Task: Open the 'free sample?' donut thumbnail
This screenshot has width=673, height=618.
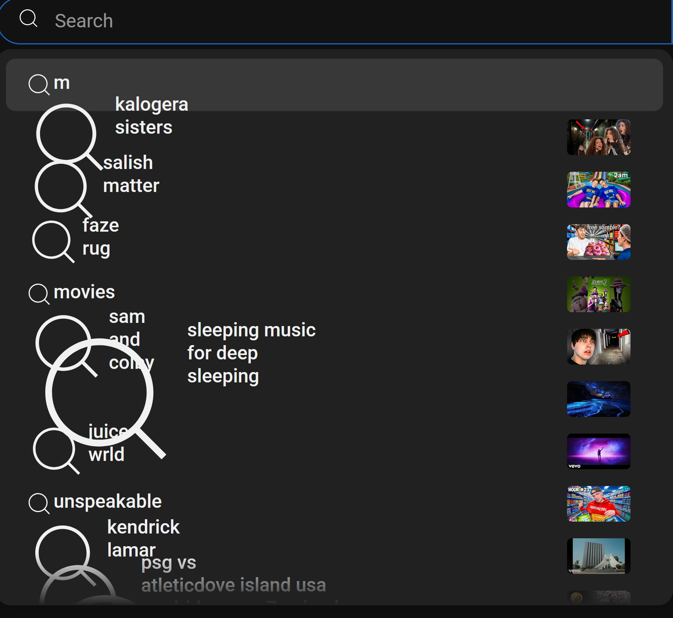Action: click(x=598, y=242)
